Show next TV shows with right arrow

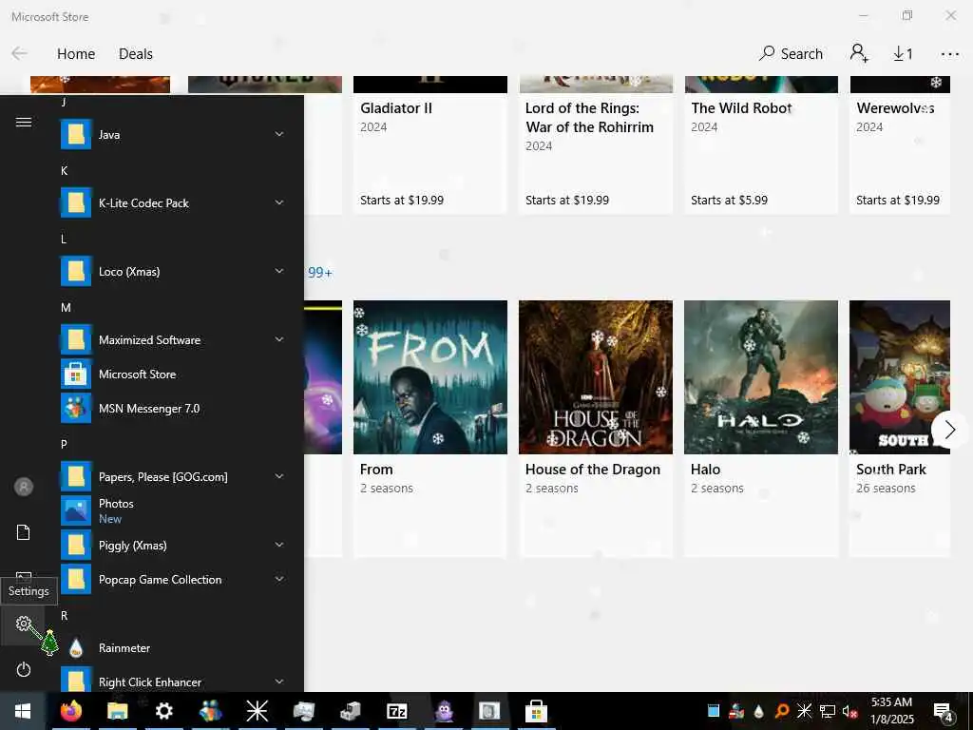point(949,430)
